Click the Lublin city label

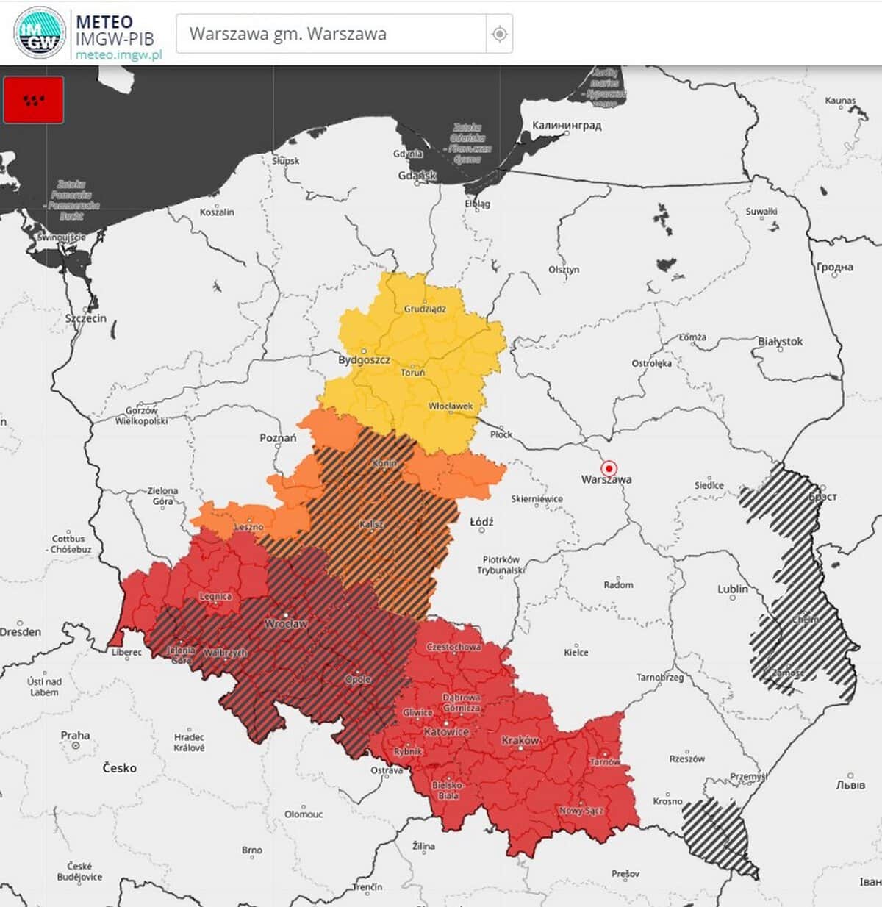pyautogui.click(x=732, y=589)
